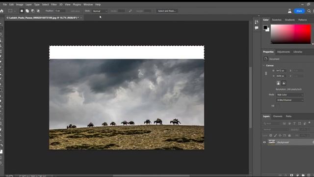The width and height of the screenshot is (314, 177).
Task: Choose the New selection mode icon
Action: coord(22,11)
